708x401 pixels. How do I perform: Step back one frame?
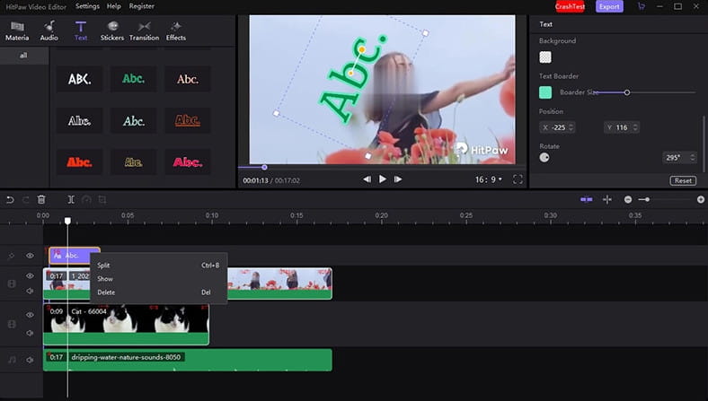click(x=367, y=179)
